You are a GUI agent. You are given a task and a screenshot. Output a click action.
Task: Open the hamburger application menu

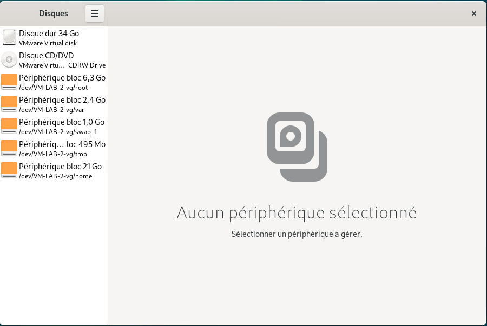(94, 14)
